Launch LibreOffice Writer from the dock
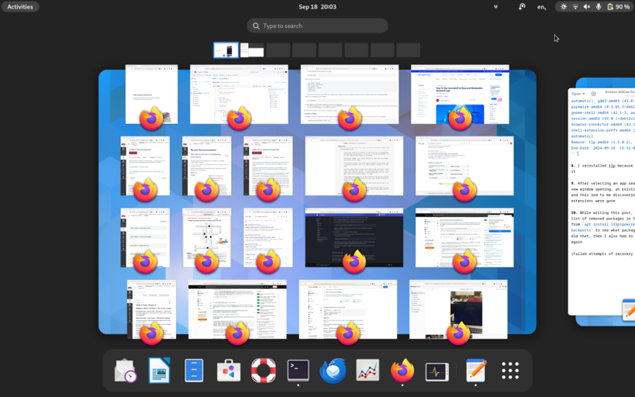 coord(159,371)
